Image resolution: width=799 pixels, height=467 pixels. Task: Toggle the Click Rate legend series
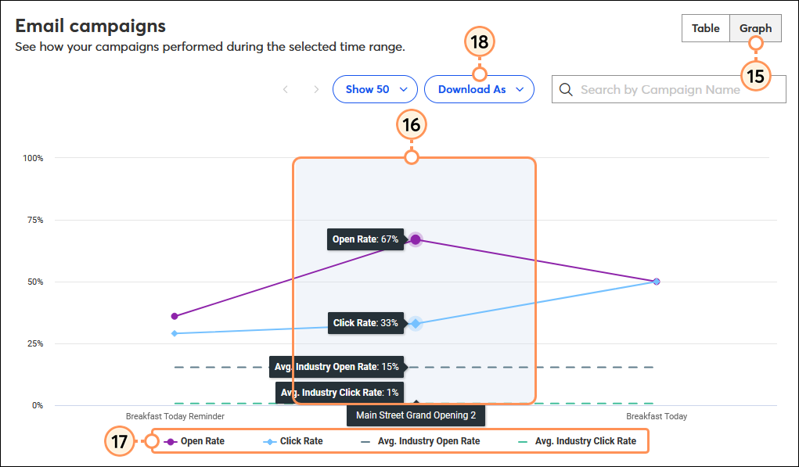[293, 441]
